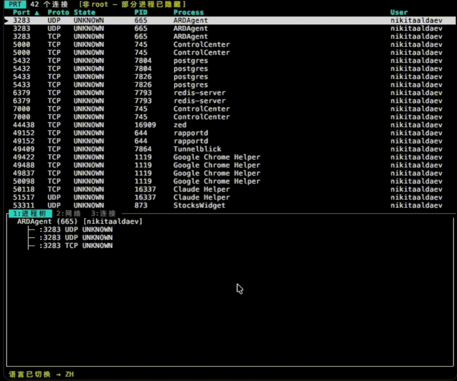Click PID 873
The height and width of the screenshot is (381, 457).
click(x=141, y=205)
